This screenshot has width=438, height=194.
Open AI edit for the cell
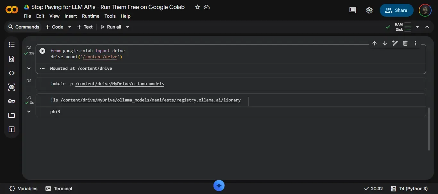[395, 43]
